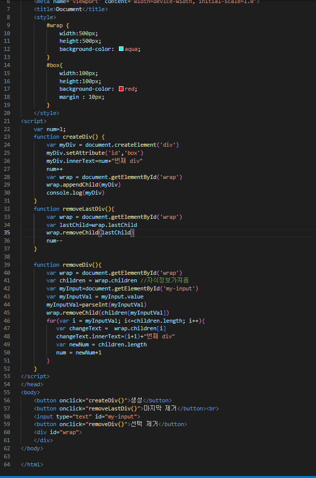Click the opening '<script>' tag

point(34,121)
